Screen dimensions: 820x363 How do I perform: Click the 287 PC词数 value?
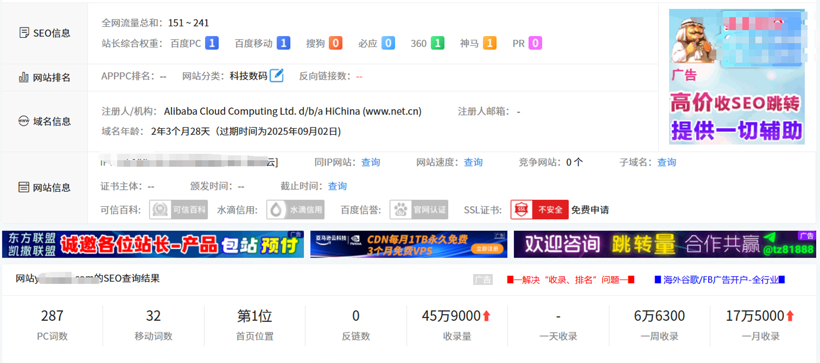(52, 316)
